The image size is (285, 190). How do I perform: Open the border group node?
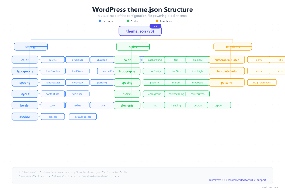25,105
